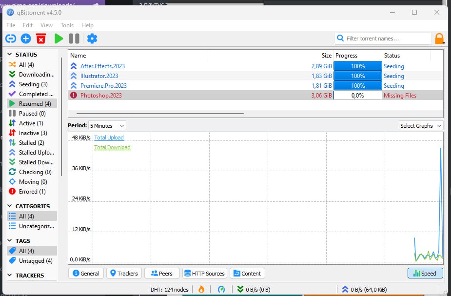Click the Photoshop.2023 progress bar
Image resolution: width=451 pixels, height=296 pixels.
pyautogui.click(x=357, y=96)
